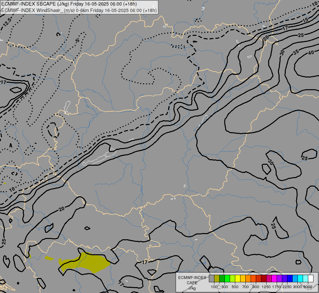Click the '12.5' wind shear contour label
Image resolution: width=319 pixels, height=293 pixels.
(7, 22)
